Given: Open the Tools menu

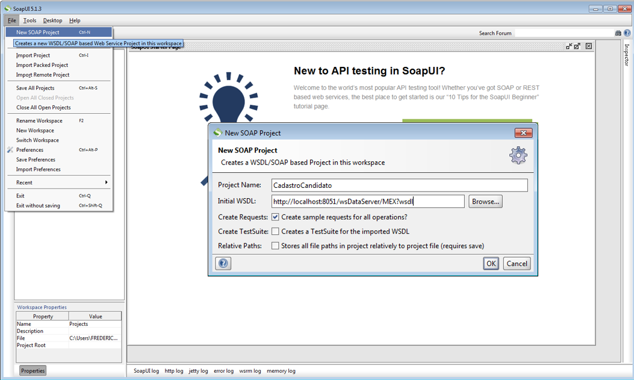Looking at the screenshot, I should click(30, 20).
